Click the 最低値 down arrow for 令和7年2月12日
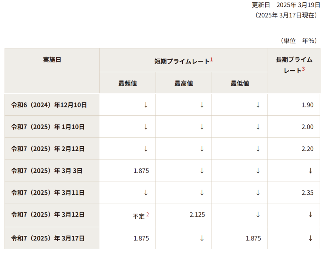325x254 pixels. (x=258, y=149)
